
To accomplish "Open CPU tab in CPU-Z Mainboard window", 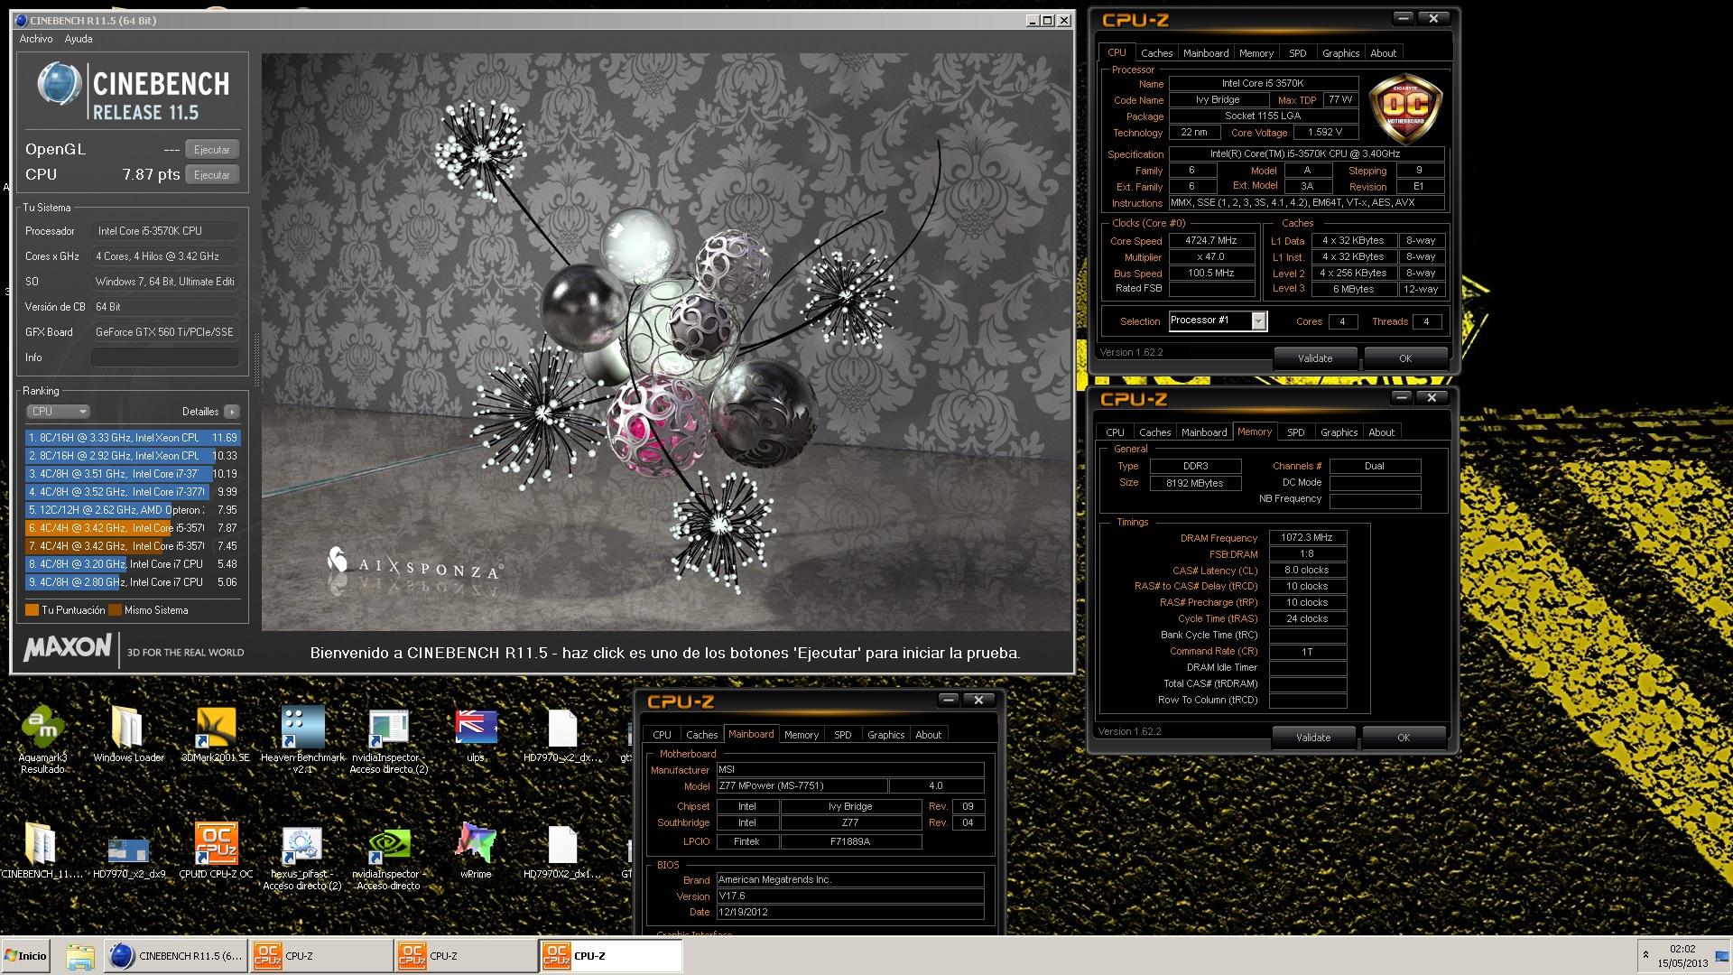I will click(662, 735).
